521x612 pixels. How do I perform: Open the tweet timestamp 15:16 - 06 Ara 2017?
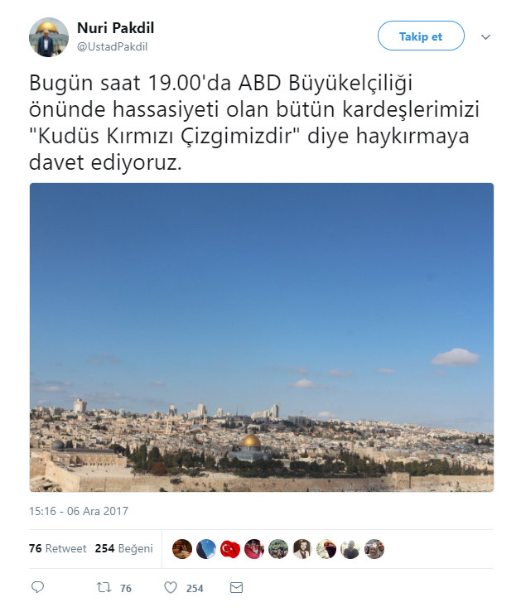[79, 511]
